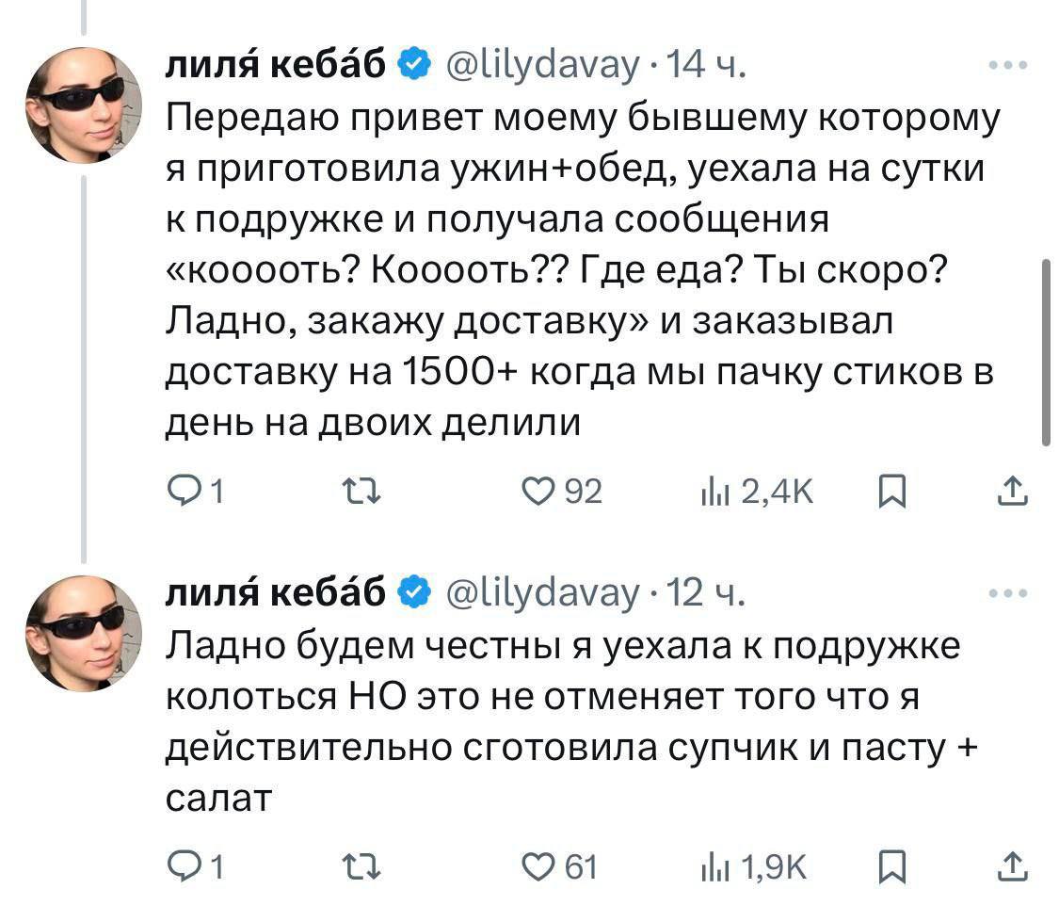Click display name лиля кебаб in second tweet

[x=276, y=592]
